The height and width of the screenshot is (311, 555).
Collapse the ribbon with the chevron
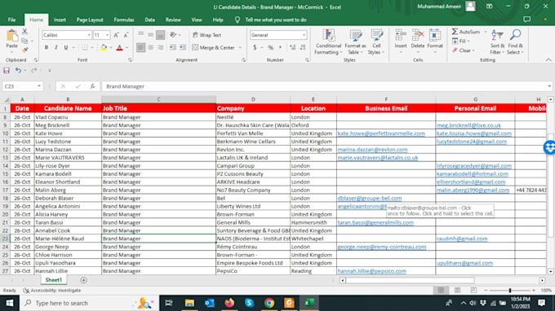[x=548, y=60]
